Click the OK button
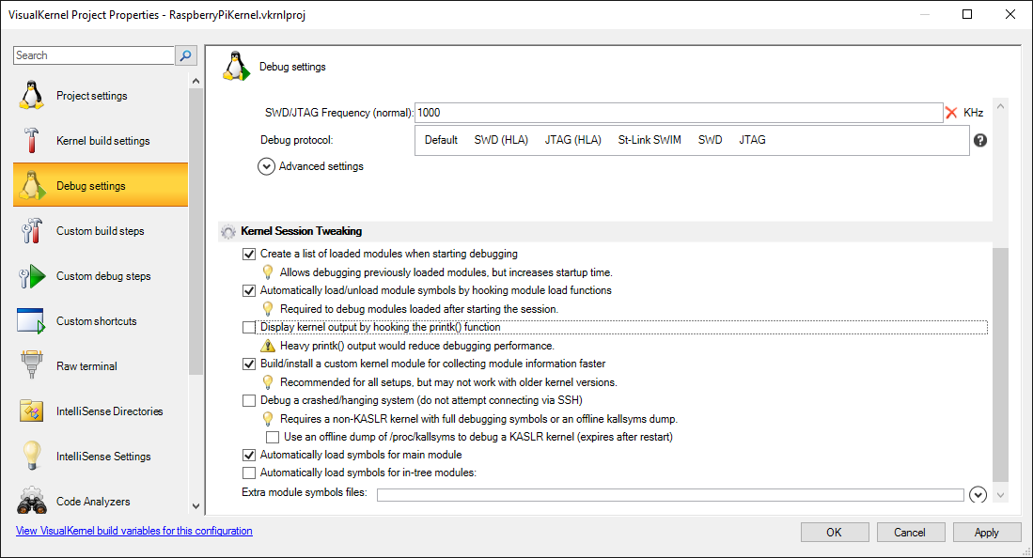This screenshot has height=558, width=1033. (835, 533)
